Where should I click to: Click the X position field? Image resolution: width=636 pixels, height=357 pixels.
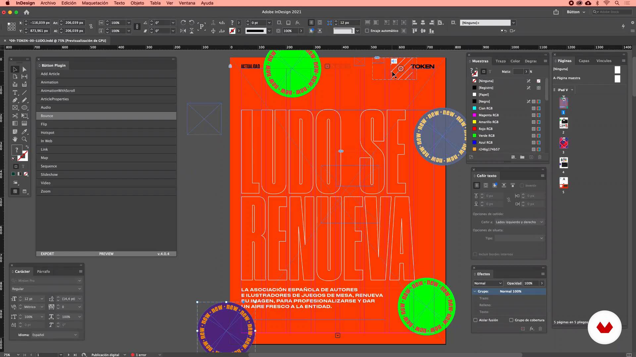tap(40, 23)
